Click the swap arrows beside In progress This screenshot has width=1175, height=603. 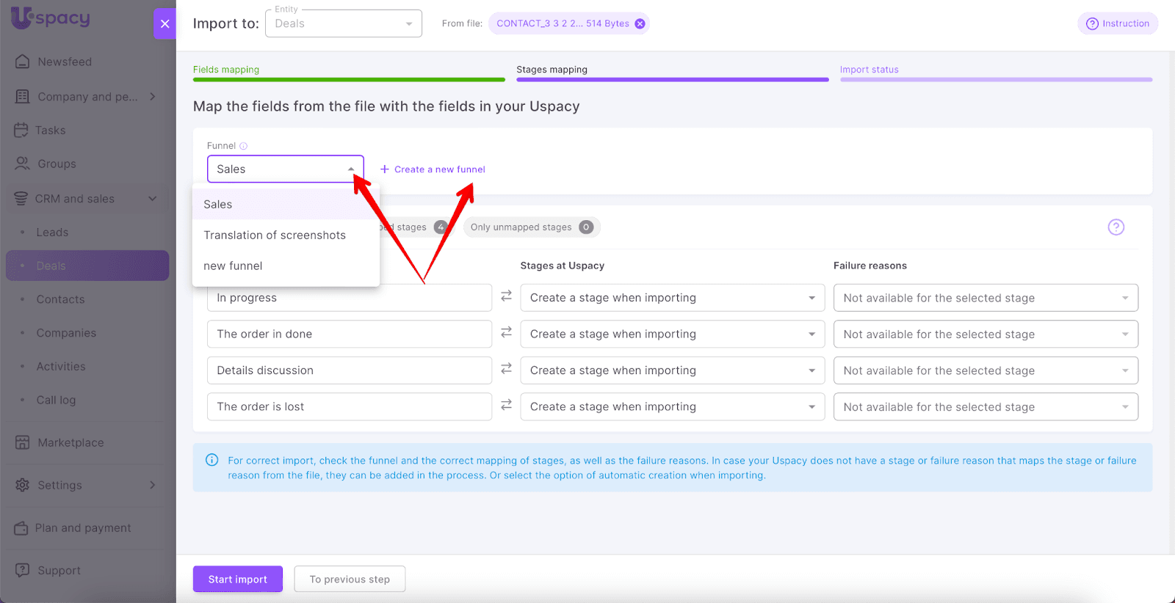coord(506,296)
